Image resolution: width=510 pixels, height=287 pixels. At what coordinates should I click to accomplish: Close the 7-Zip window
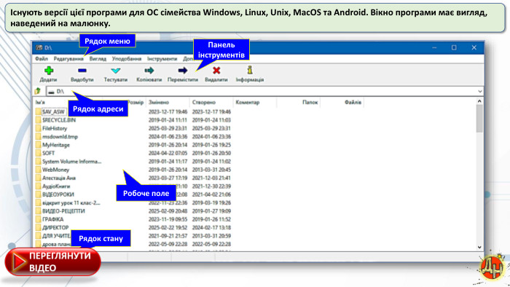[474, 48]
